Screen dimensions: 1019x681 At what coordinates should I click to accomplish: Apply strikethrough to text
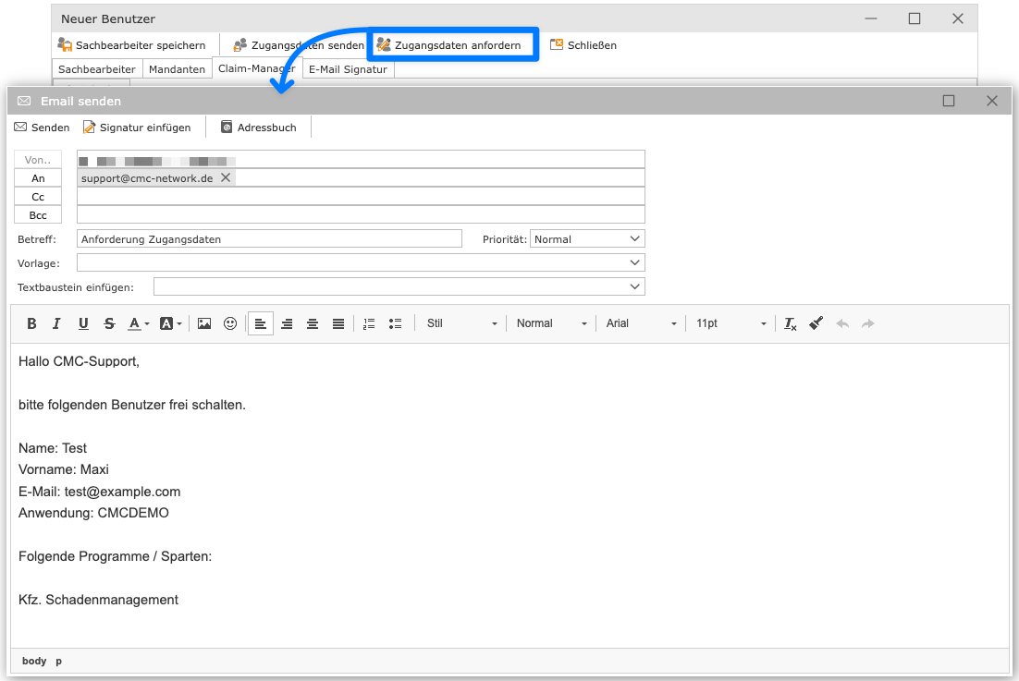tap(109, 323)
